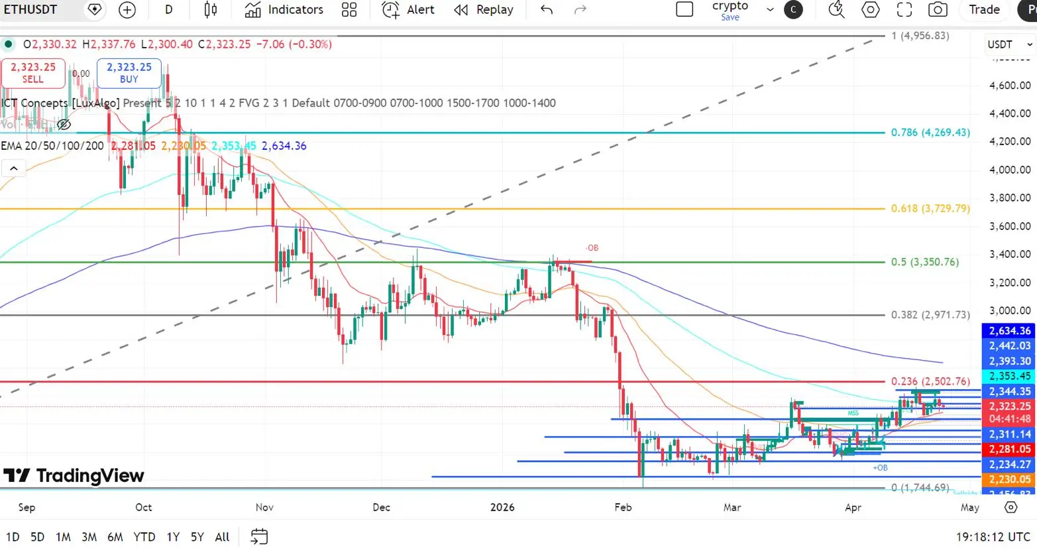1037x549 pixels.
Task: Open chart settings hexagon icon
Action: tap(871, 10)
